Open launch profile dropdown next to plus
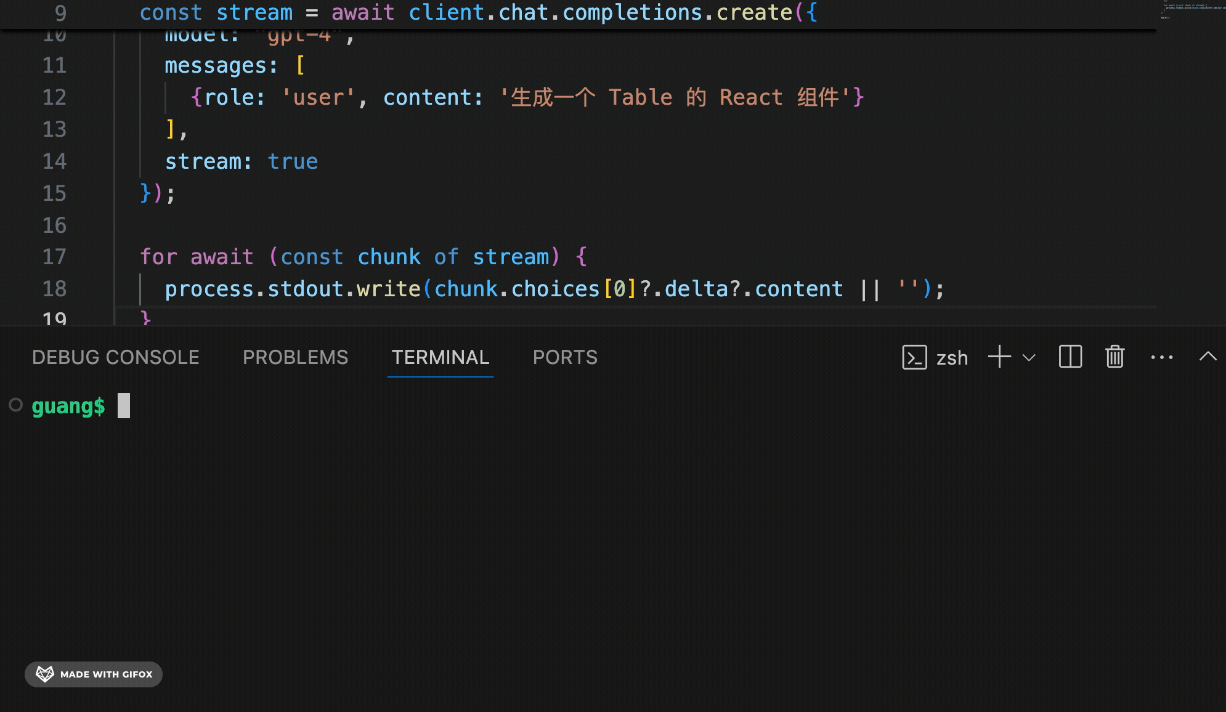 (1029, 357)
